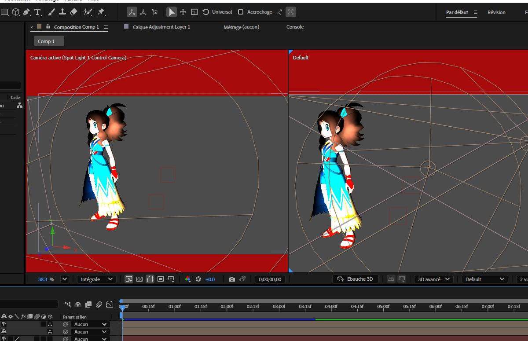This screenshot has height=341, width=528.
Task: Select the Eraser tool
Action: pyautogui.click(x=73, y=12)
